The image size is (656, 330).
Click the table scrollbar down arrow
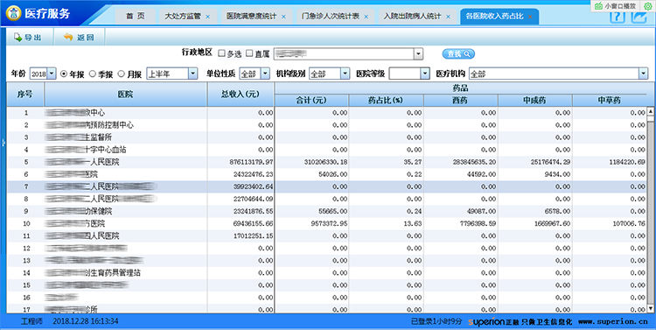pyautogui.click(x=650, y=308)
